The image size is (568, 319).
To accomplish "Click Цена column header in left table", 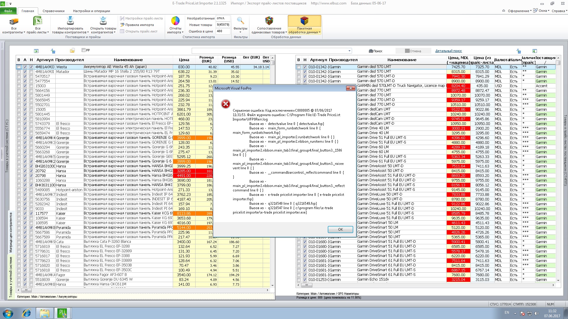I will coord(184,60).
